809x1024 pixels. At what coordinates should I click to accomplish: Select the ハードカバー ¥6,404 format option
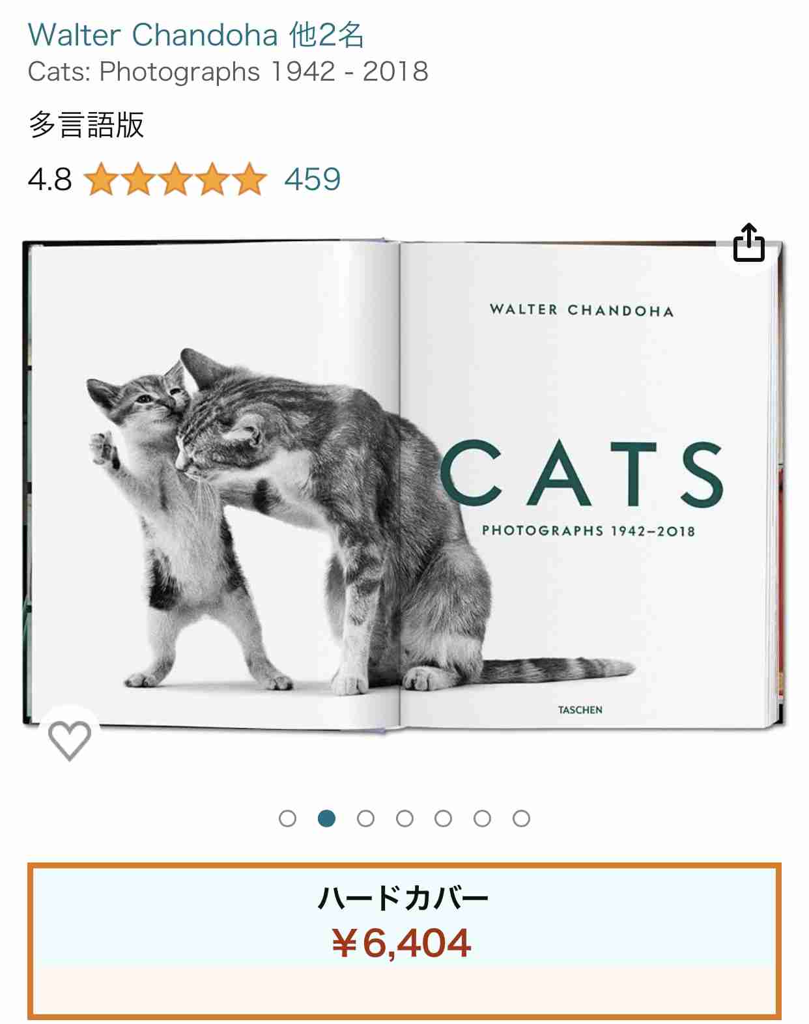tap(404, 941)
